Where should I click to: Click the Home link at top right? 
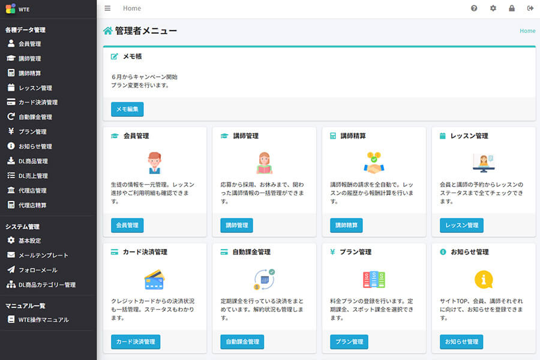coord(527,31)
